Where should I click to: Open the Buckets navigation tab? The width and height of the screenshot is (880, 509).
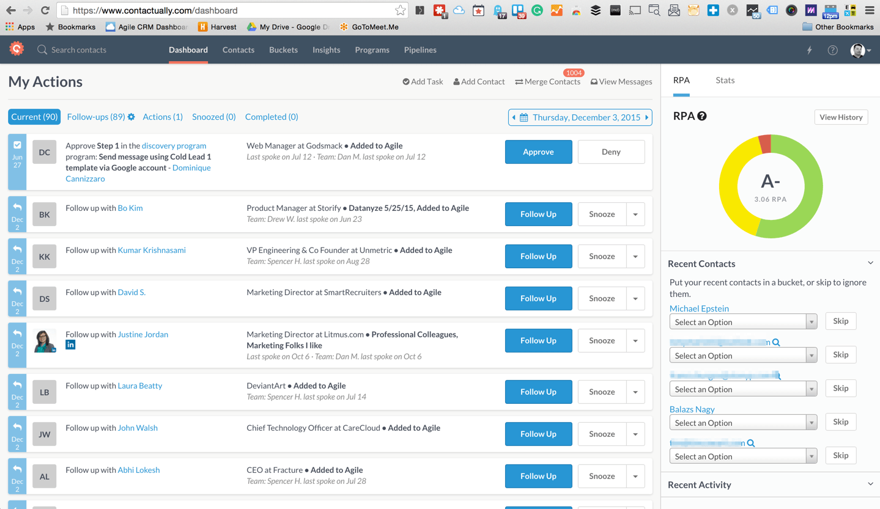pos(284,50)
